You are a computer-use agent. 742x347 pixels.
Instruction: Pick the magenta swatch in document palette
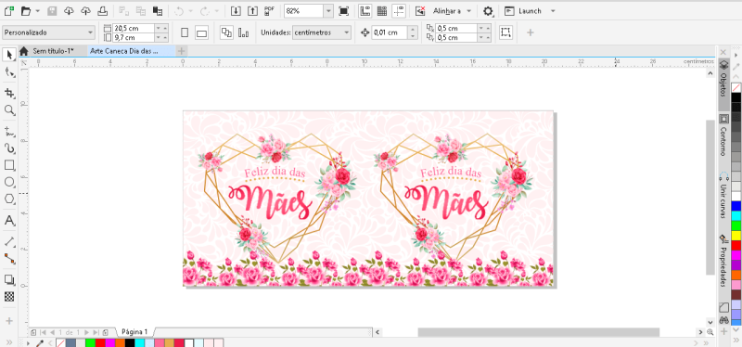pyautogui.click(x=109, y=342)
